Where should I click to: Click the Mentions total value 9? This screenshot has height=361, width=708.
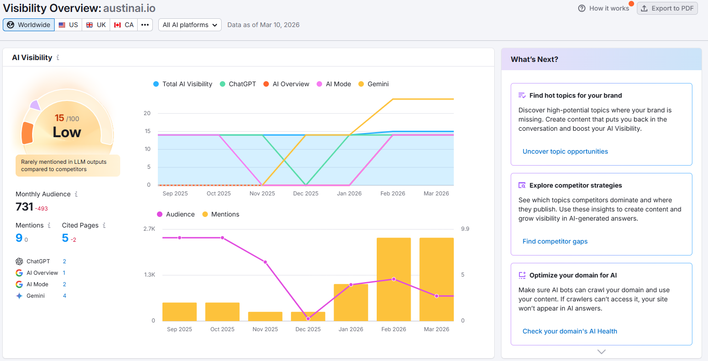click(19, 238)
